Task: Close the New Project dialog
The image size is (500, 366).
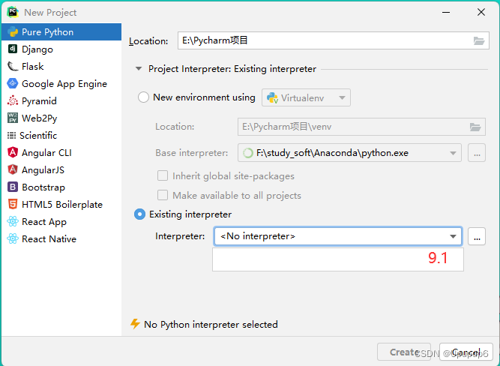Action: (481, 12)
